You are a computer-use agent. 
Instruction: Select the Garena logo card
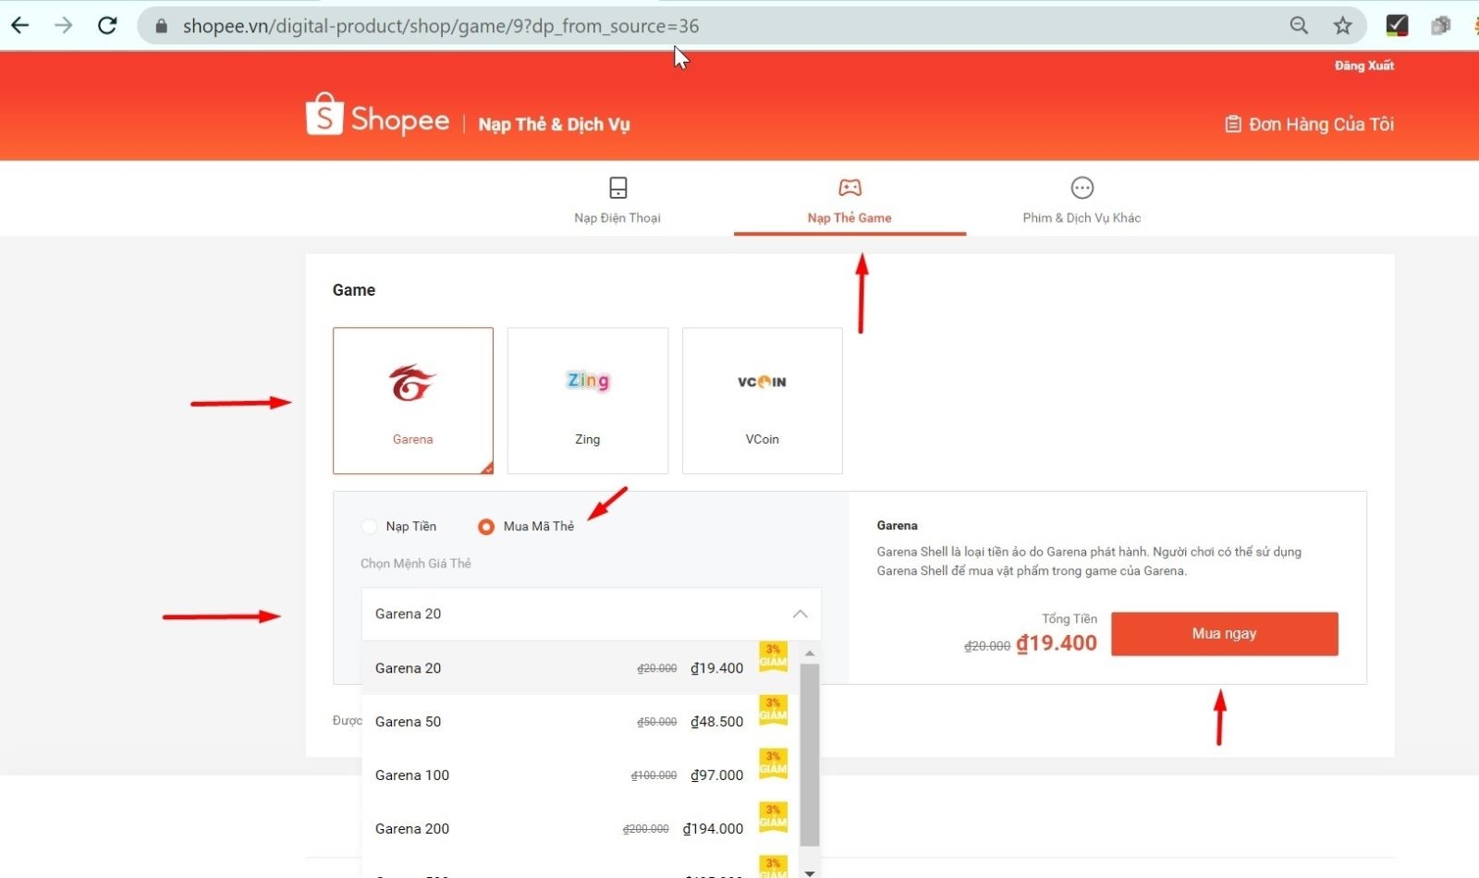coord(412,400)
